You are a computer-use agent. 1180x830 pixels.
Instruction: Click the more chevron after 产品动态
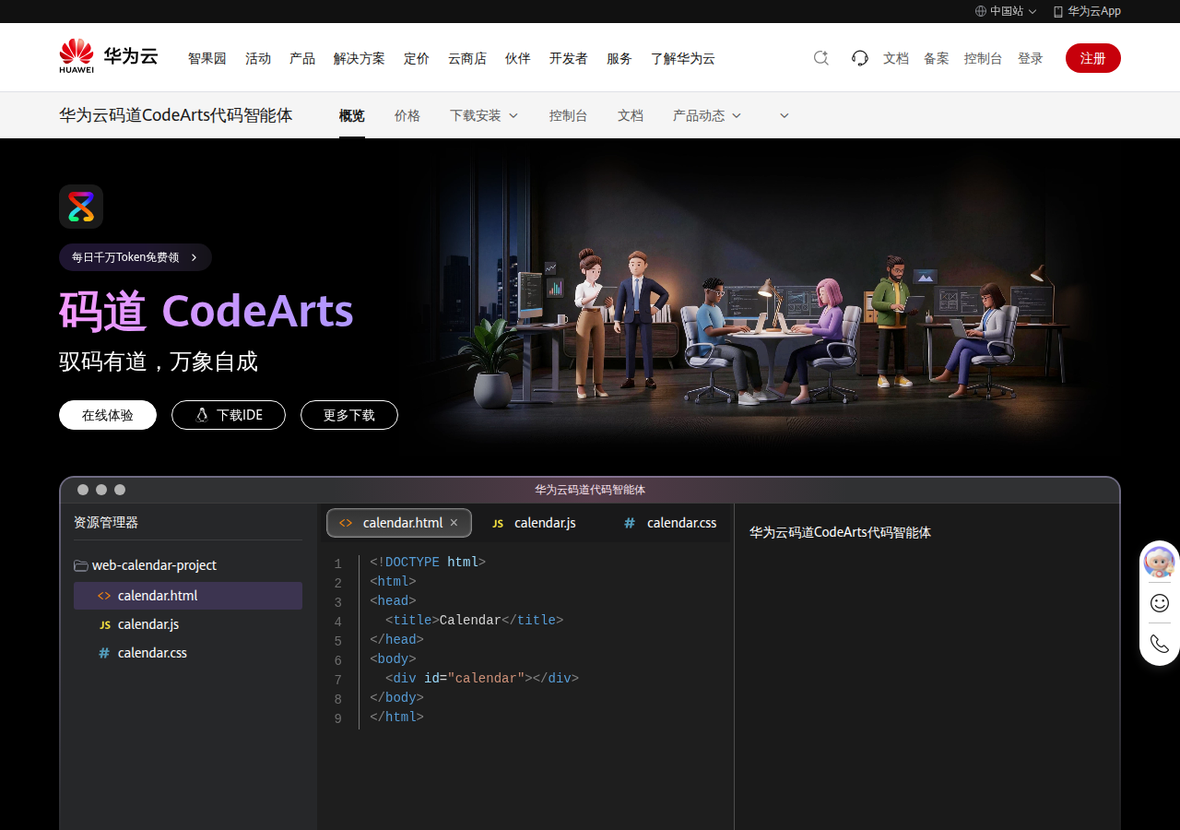(785, 115)
